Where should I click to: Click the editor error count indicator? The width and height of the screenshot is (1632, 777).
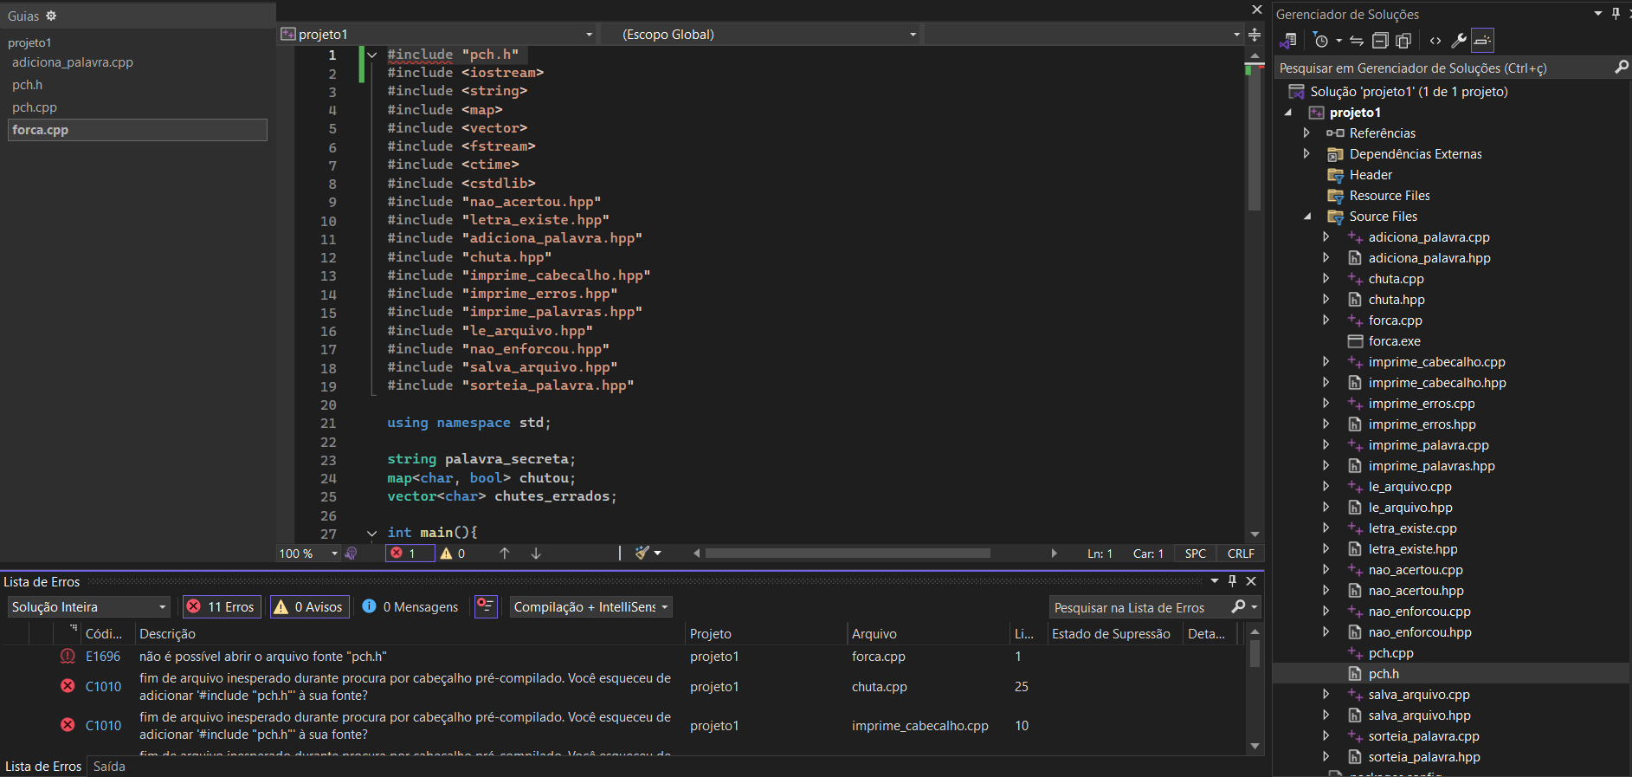pyautogui.click(x=410, y=554)
